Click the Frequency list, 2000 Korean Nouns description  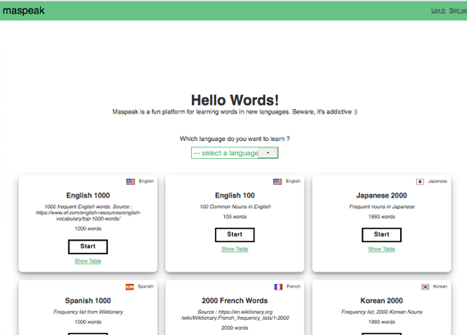tap(382, 312)
